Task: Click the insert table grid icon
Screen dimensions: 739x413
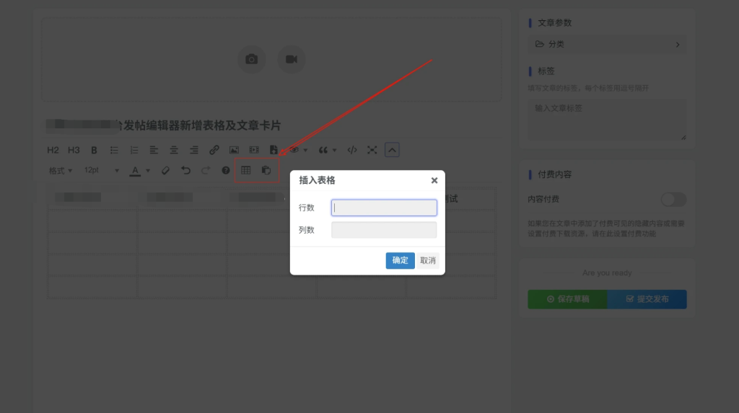Action: (246, 171)
